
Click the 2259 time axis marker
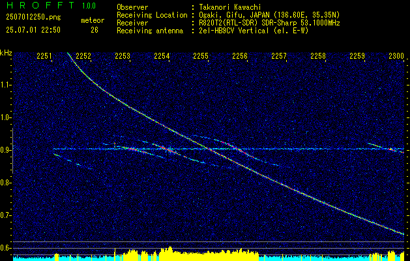pyautogui.click(x=357, y=55)
